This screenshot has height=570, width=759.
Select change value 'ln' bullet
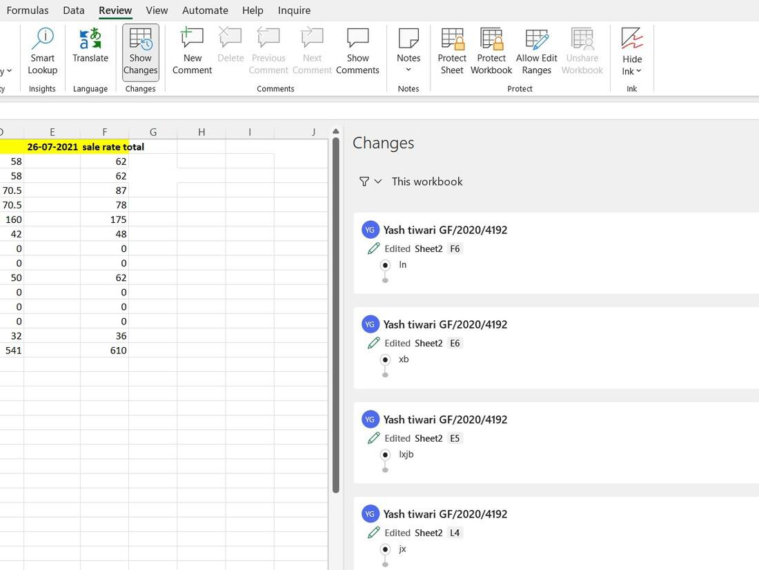[x=385, y=265]
